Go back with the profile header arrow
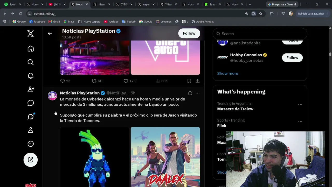 50,33
